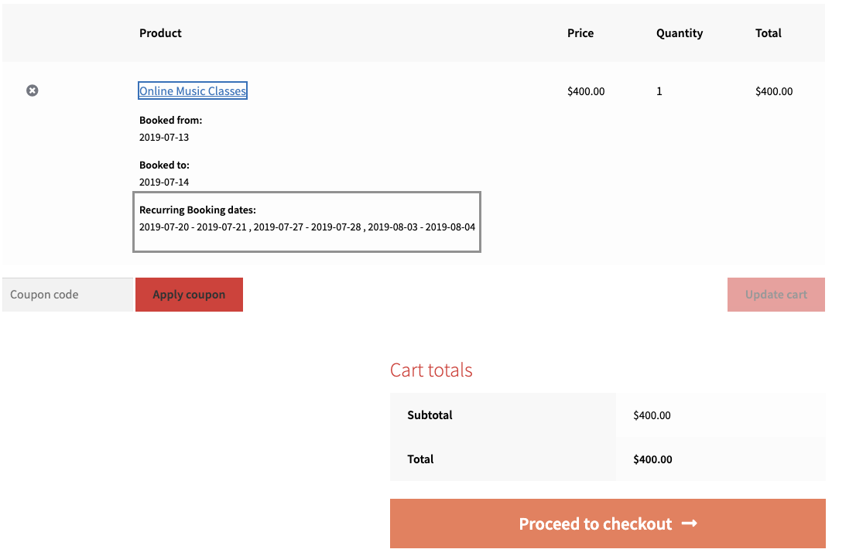
Task: Click the Quantity column header
Action: tap(680, 33)
